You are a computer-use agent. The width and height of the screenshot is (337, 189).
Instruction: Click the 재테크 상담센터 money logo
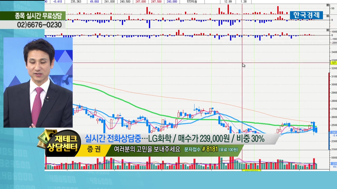coord(60,143)
